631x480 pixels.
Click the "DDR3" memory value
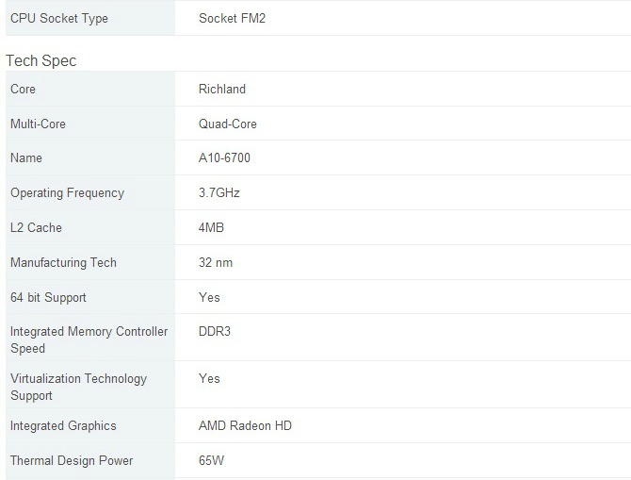pos(216,332)
